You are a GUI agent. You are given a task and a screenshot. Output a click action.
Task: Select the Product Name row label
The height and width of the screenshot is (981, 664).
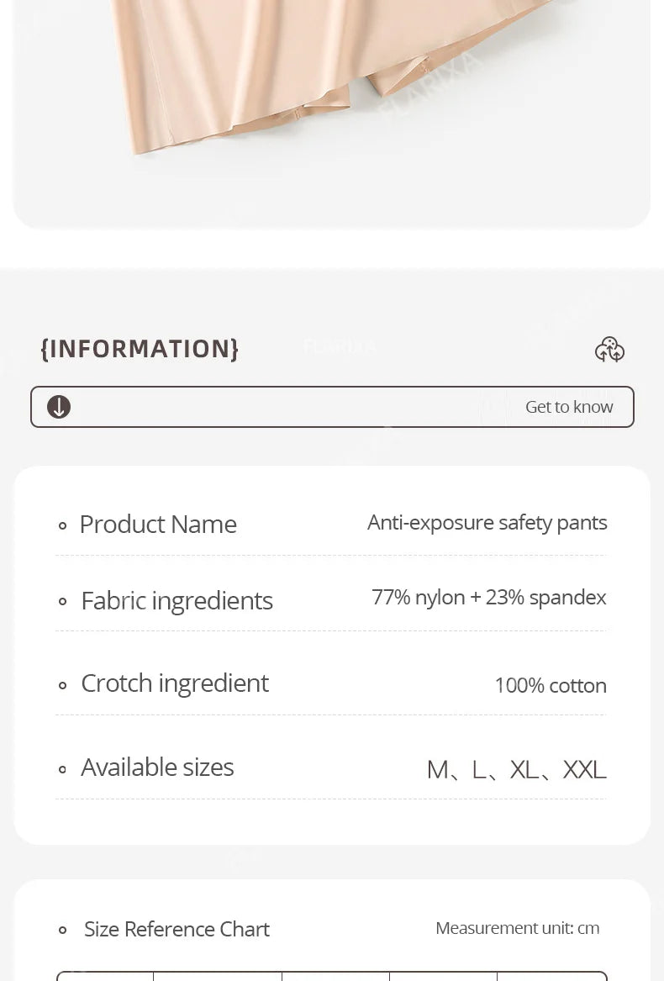(158, 525)
